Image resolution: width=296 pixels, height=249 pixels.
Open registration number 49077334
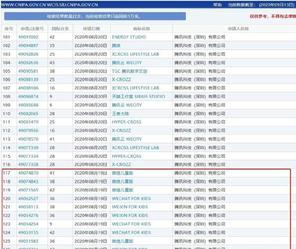click(28, 156)
